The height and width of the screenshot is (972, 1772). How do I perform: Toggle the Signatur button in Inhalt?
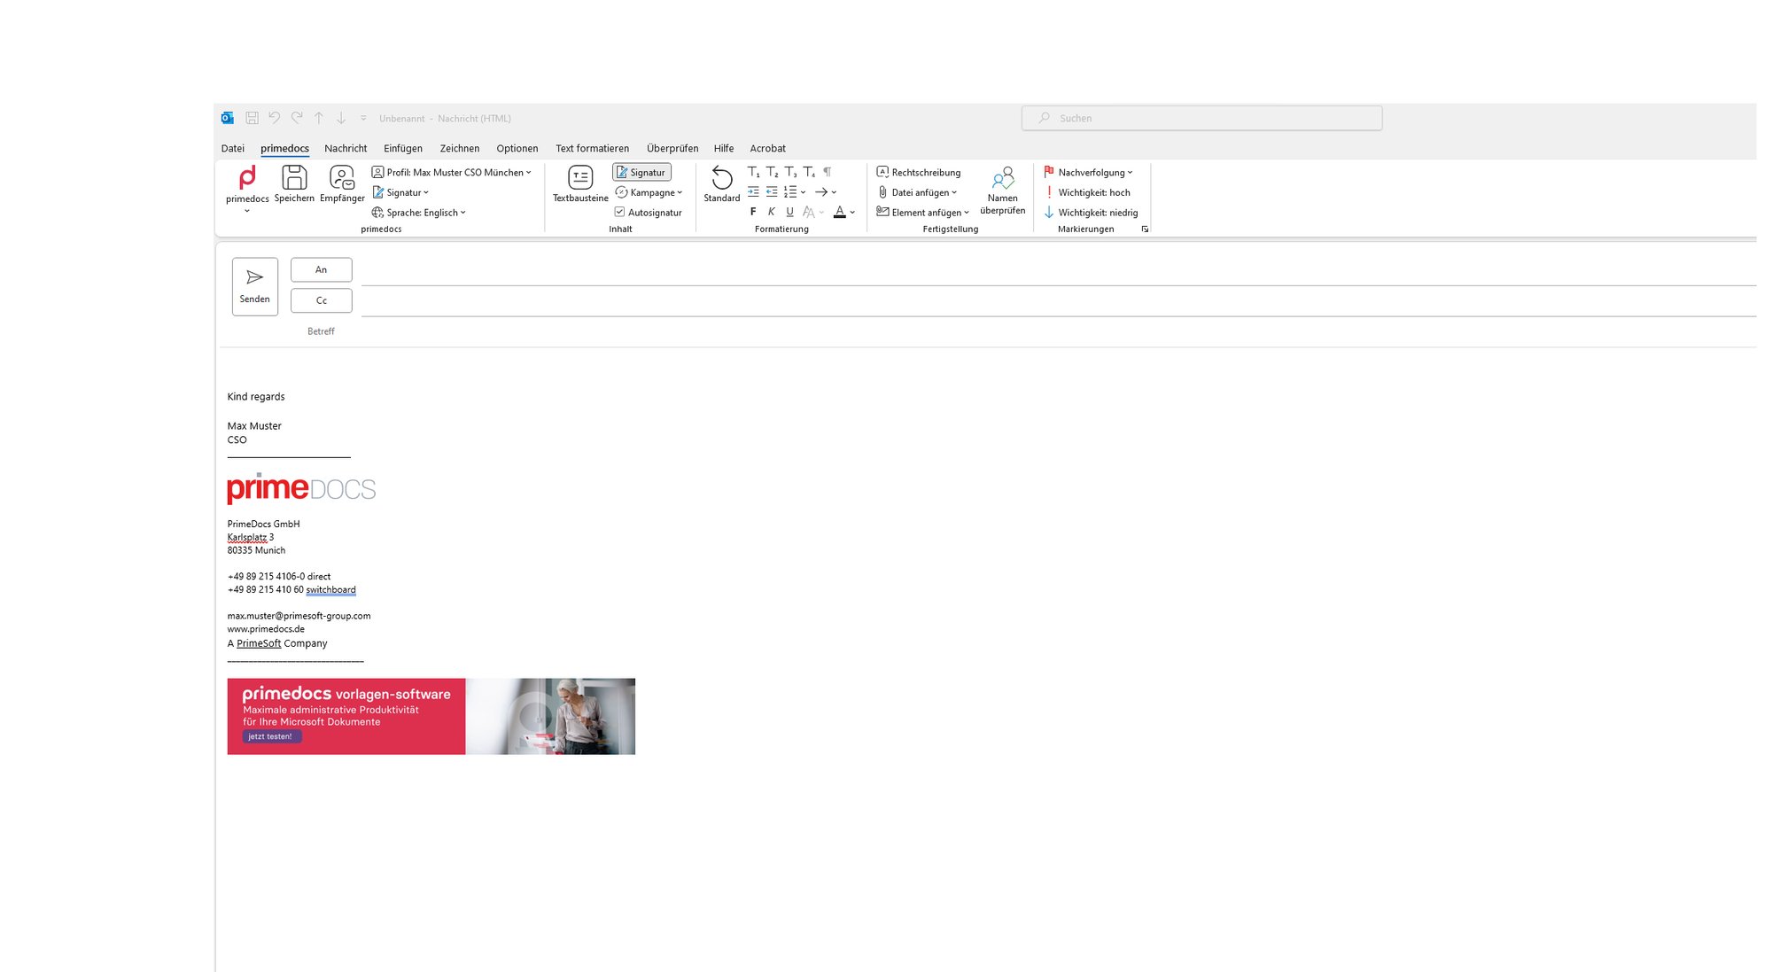641,173
